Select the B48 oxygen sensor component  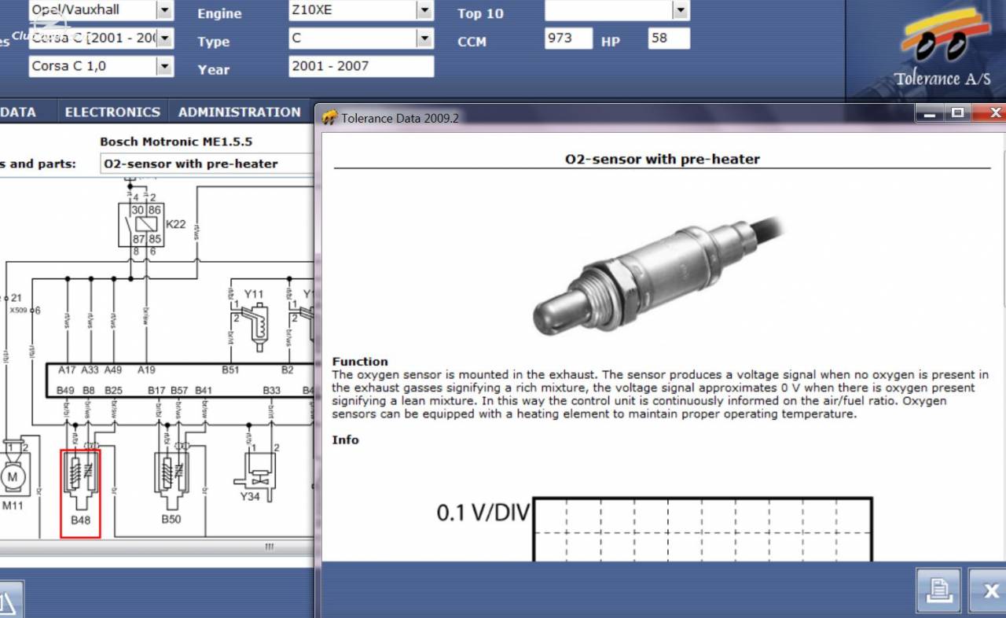coord(80,494)
